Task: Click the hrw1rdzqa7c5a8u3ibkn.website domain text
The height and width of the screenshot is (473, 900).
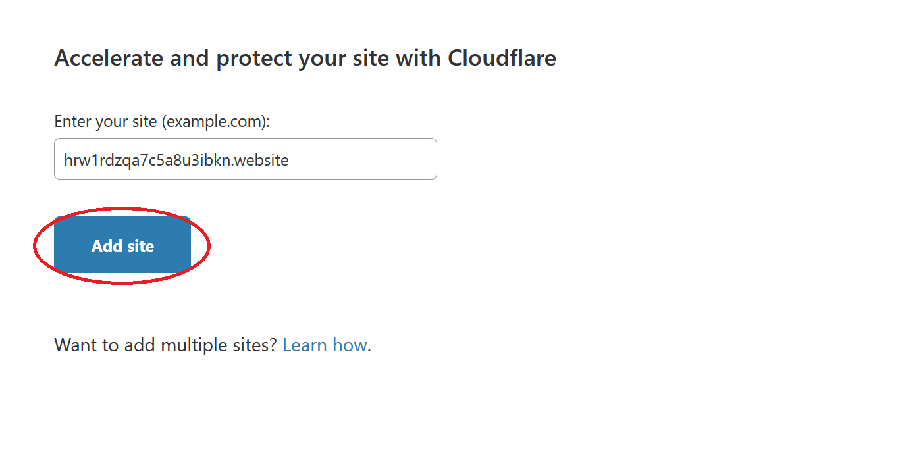Action: click(x=176, y=160)
